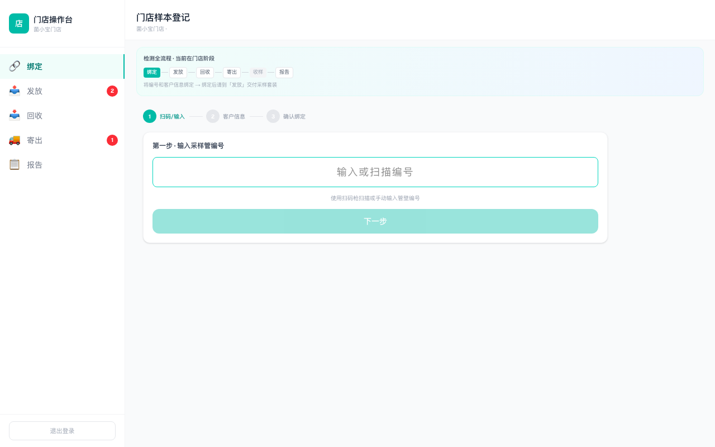Open the 报告 menu item
This screenshot has width=715, height=447.
click(x=62, y=165)
